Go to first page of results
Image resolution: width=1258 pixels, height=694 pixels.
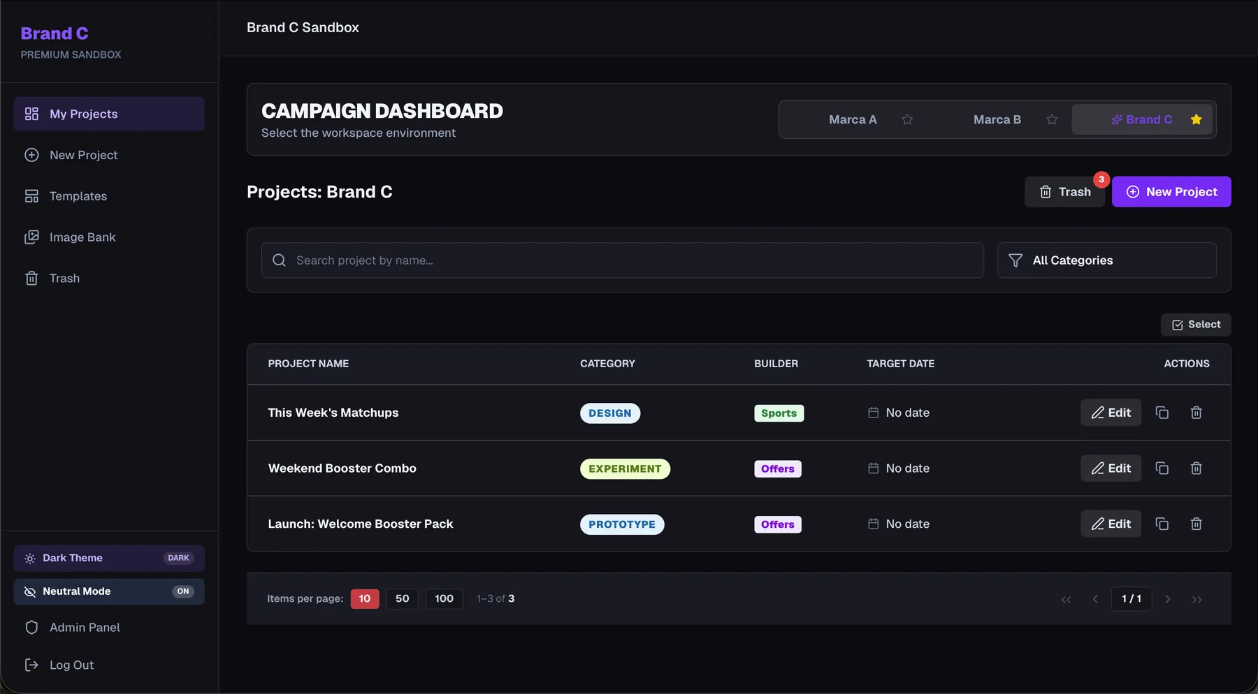[1066, 599]
